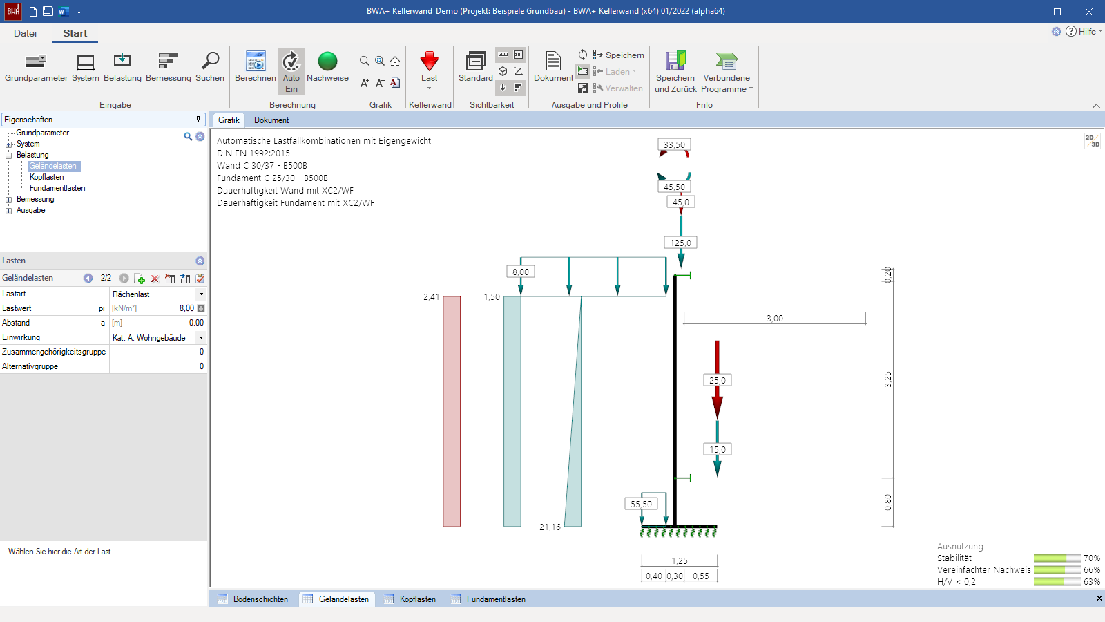Viewport: 1105px width, 622px height.
Task: Open Verbundene Programme dropdown
Action: 727,72
